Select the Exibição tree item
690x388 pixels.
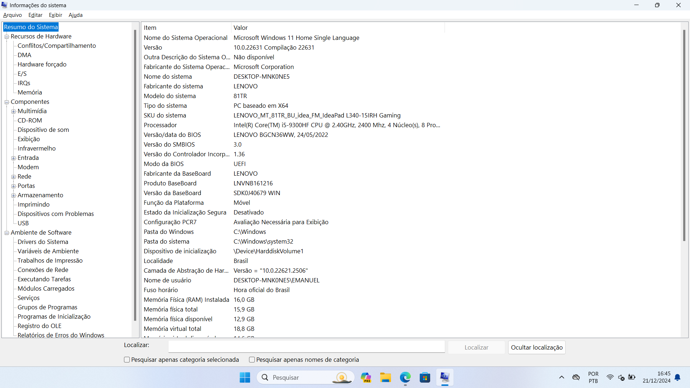29,139
